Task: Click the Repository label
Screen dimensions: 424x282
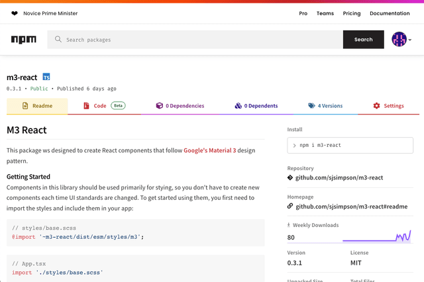Action: tap(300, 168)
